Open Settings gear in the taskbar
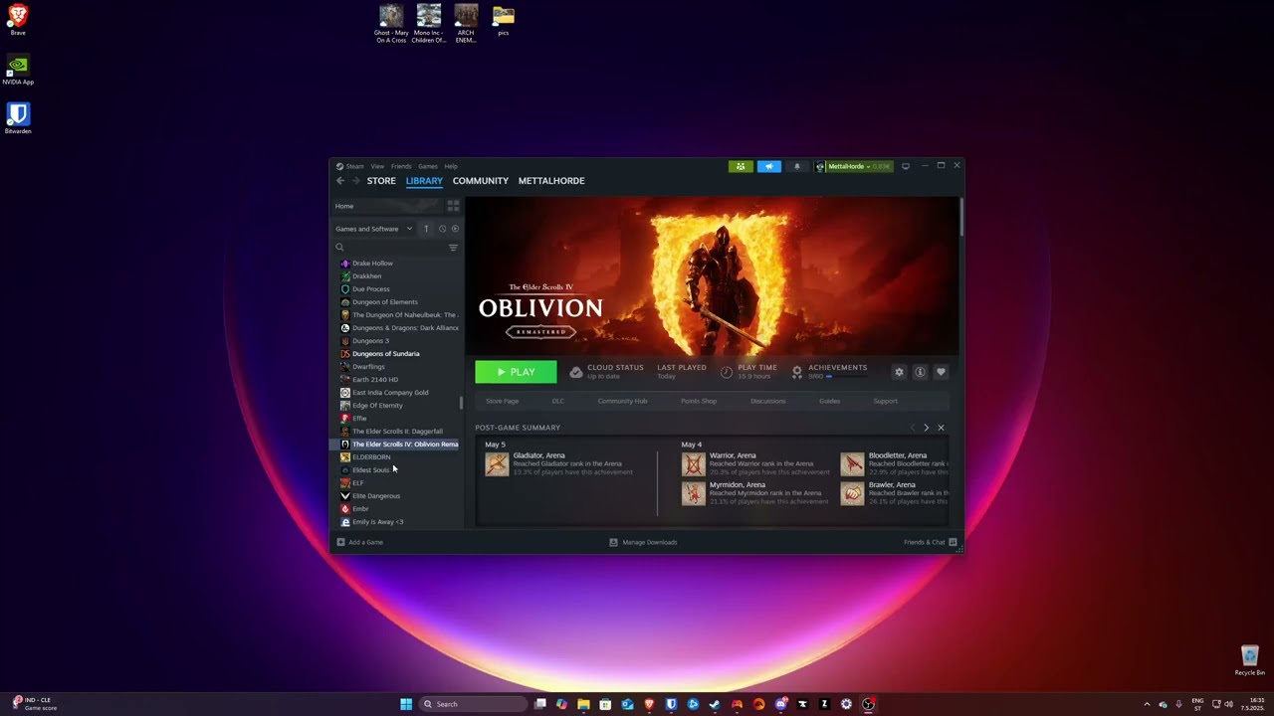The image size is (1274, 716). click(x=846, y=704)
